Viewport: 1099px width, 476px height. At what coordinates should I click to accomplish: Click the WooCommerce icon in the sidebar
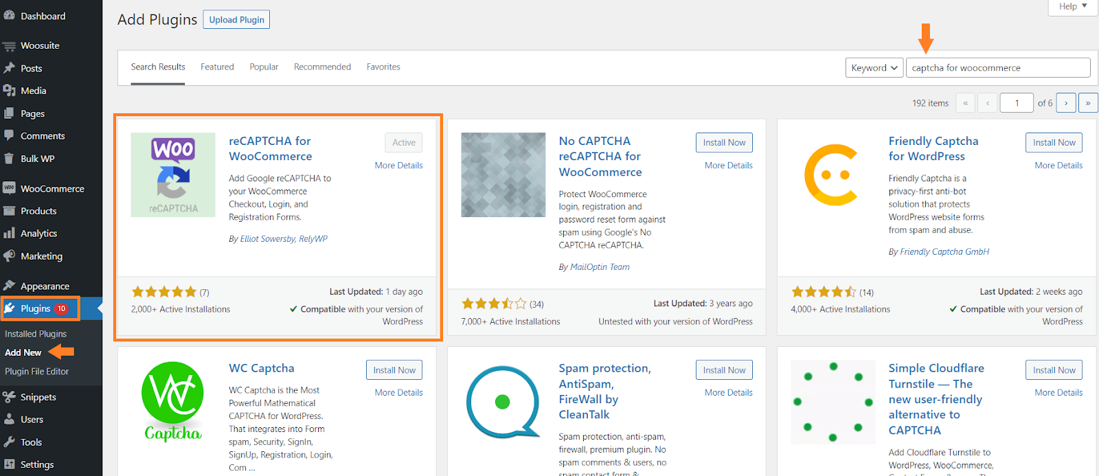coord(9,188)
